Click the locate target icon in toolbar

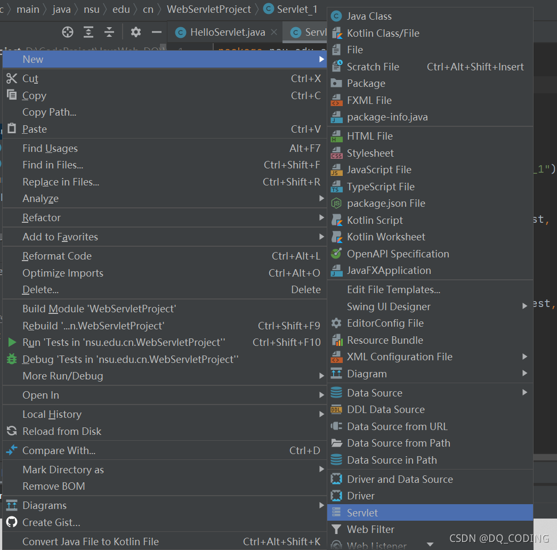(x=68, y=32)
